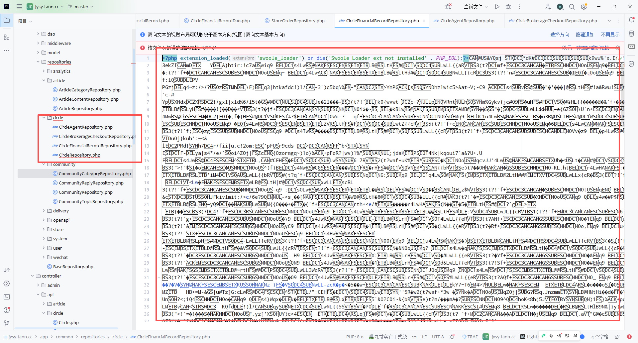Toggle code folding at line 31
The height and width of the screenshot is (343, 638).
click(x=159, y=278)
